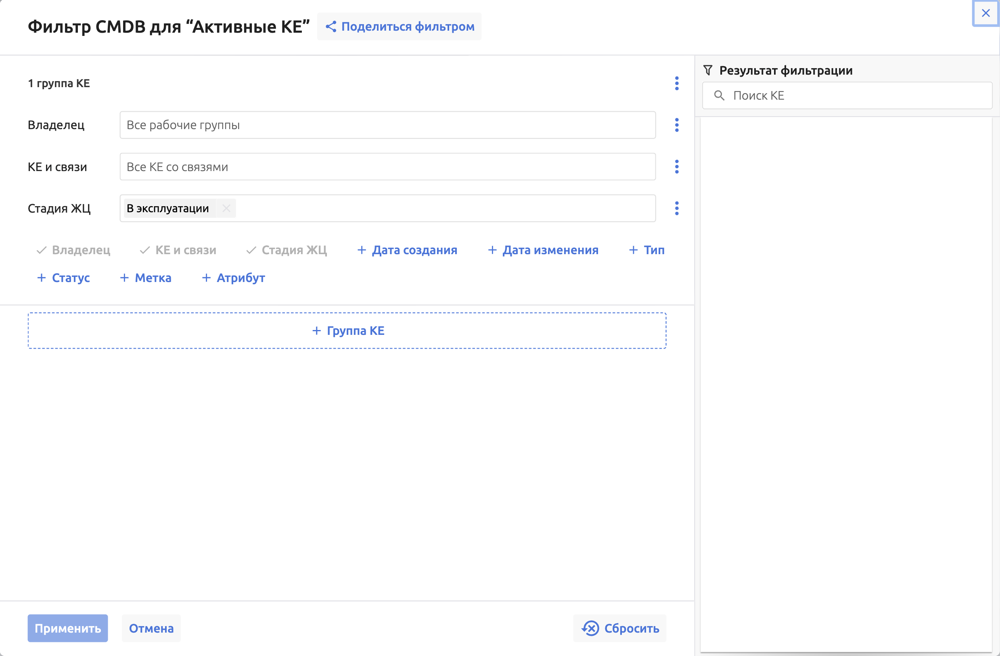Toggle the checked КЕ и связи filter chip
Viewport: 1000px width, 656px height.
[178, 250]
